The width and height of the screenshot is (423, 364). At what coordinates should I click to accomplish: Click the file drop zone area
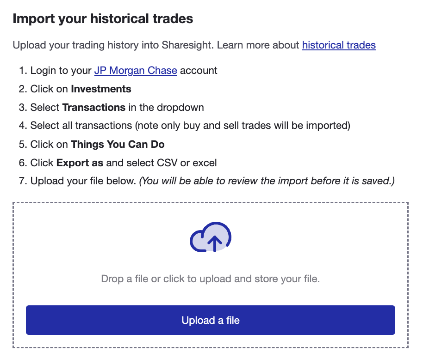click(211, 259)
